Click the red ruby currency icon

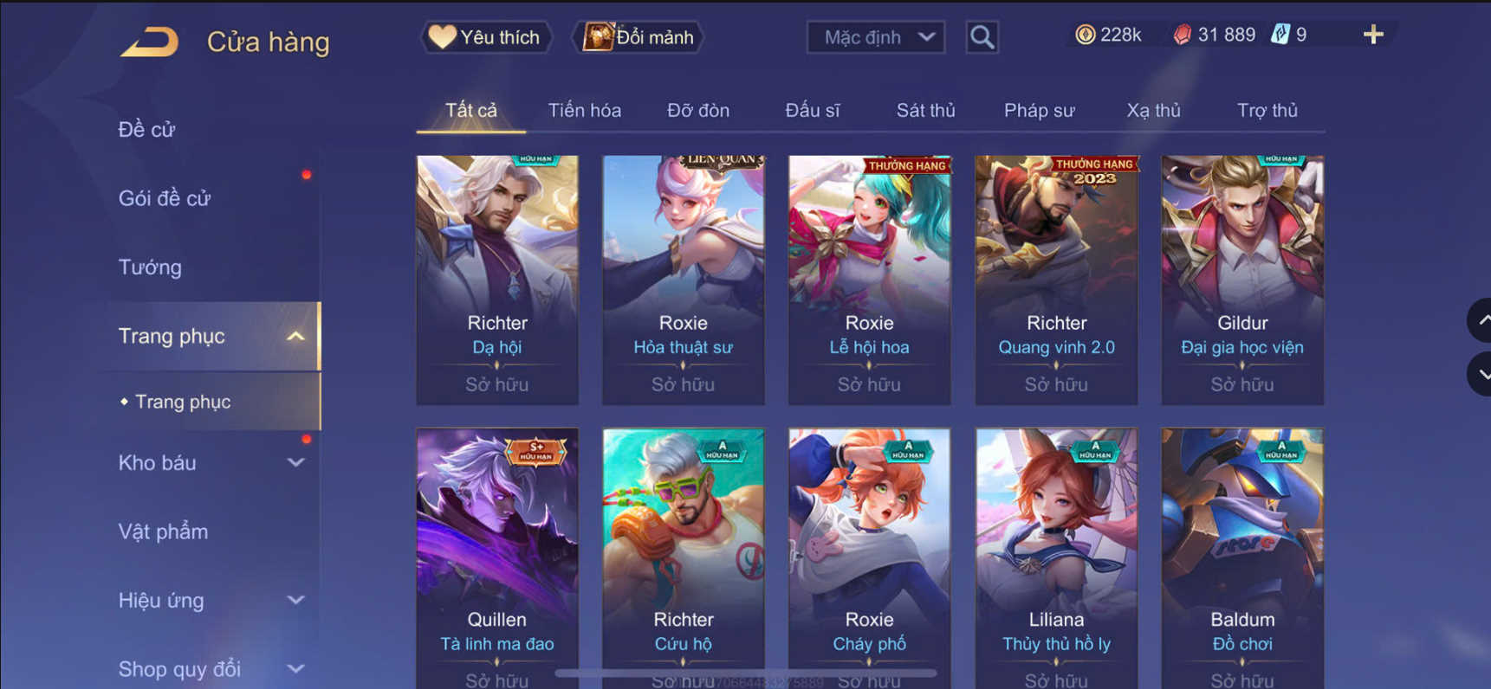pyautogui.click(x=1182, y=35)
